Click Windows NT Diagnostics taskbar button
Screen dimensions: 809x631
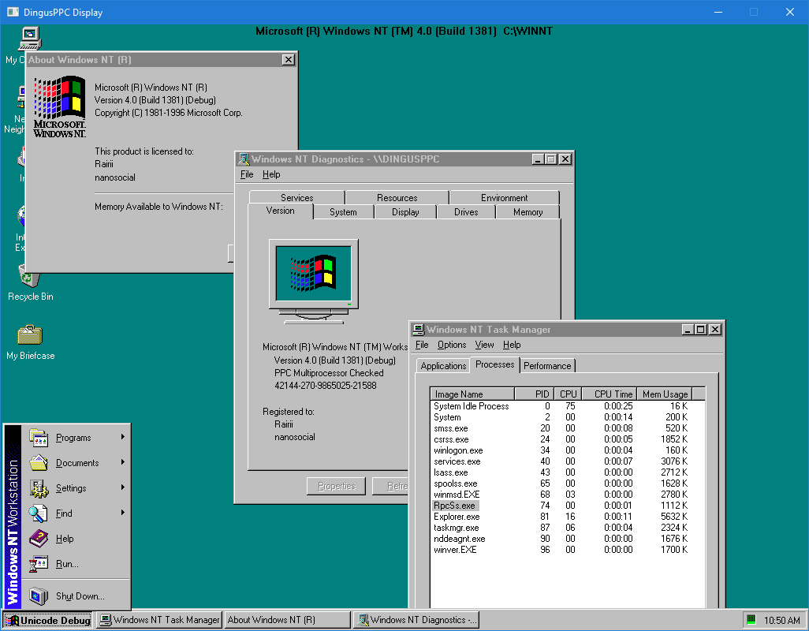pos(416,620)
